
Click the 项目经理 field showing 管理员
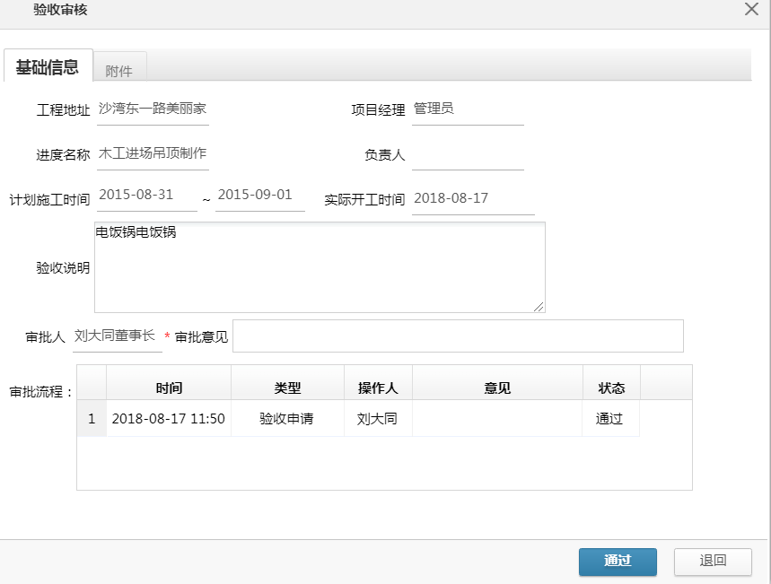[x=467, y=106]
